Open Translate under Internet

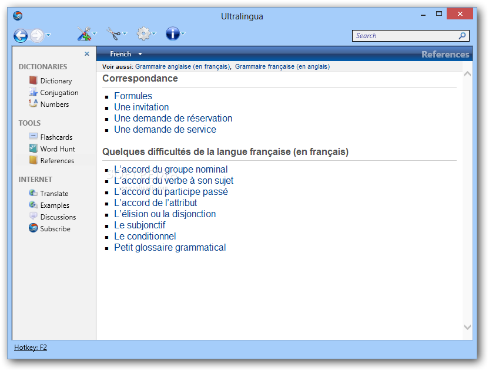tap(54, 194)
